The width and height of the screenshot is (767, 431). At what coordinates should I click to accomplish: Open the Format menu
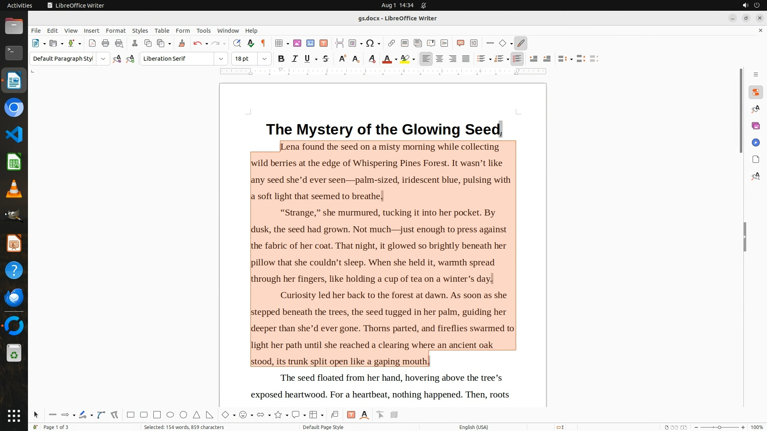click(115, 31)
